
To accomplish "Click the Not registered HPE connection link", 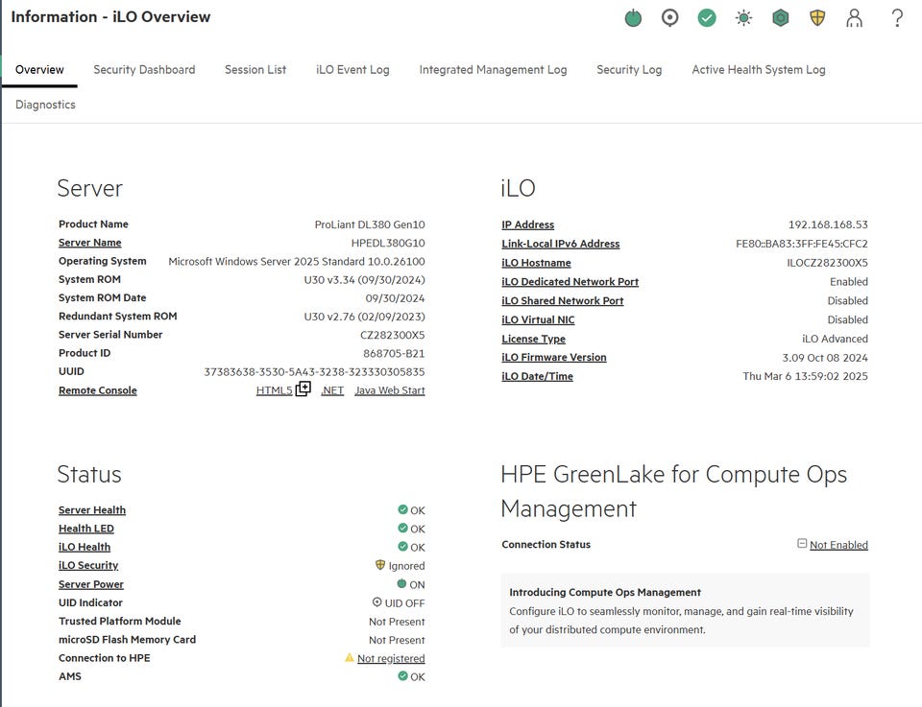I will (x=390, y=659).
